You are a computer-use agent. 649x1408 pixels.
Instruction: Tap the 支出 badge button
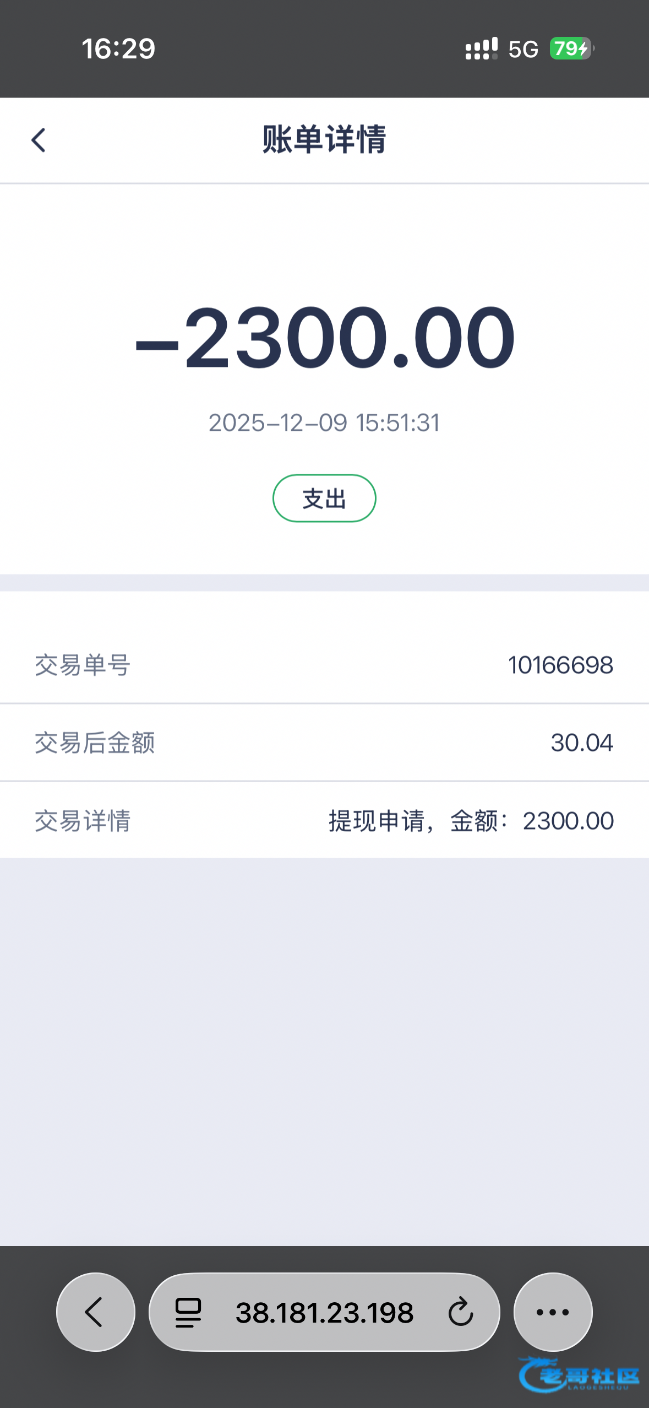[324, 499]
